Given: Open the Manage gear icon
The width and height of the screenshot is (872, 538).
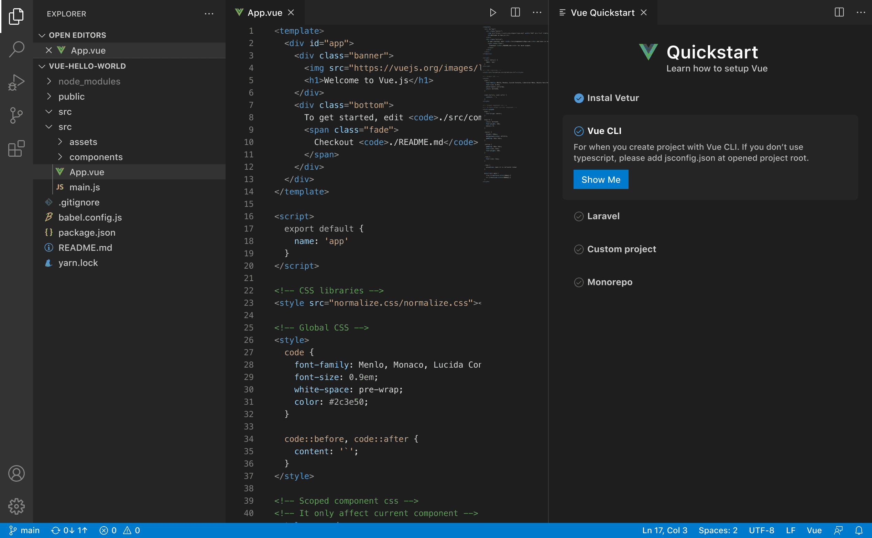Looking at the screenshot, I should pyautogui.click(x=17, y=506).
